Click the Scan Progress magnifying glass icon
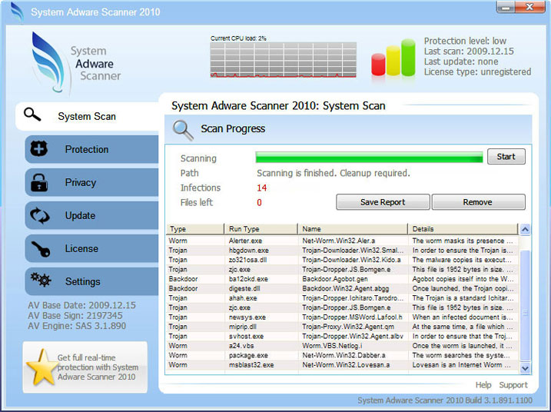Image resolution: width=551 pixels, height=412 pixels. click(x=183, y=130)
